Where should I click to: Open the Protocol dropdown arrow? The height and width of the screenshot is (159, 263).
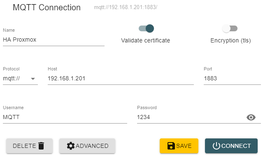(33, 79)
